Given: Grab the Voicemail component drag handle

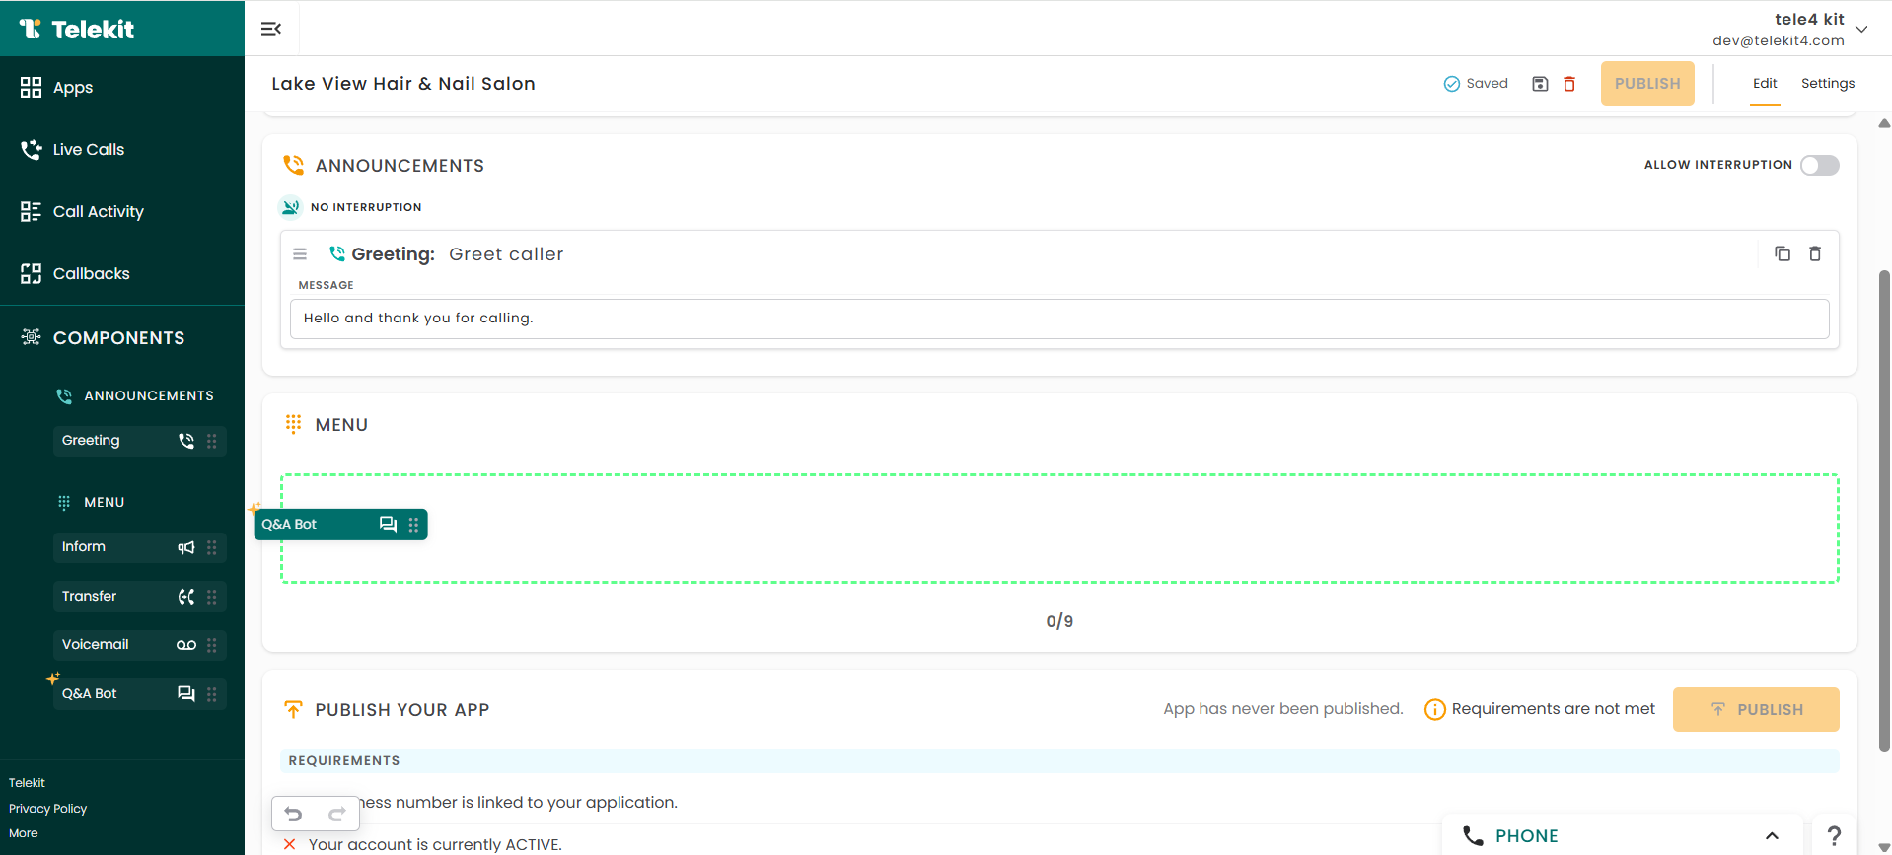Looking at the screenshot, I should coord(212,645).
